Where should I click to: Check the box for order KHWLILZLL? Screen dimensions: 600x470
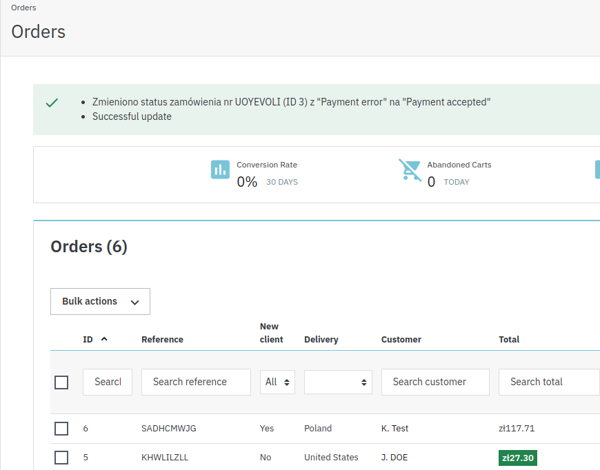pyautogui.click(x=61, y=458)
